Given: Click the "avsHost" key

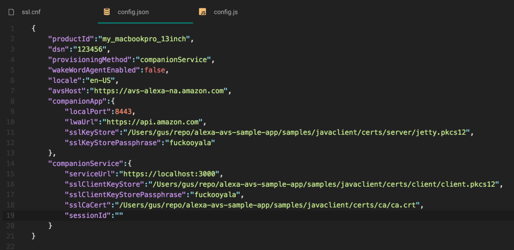Looking at the screenshot, I should pos(67,91).
